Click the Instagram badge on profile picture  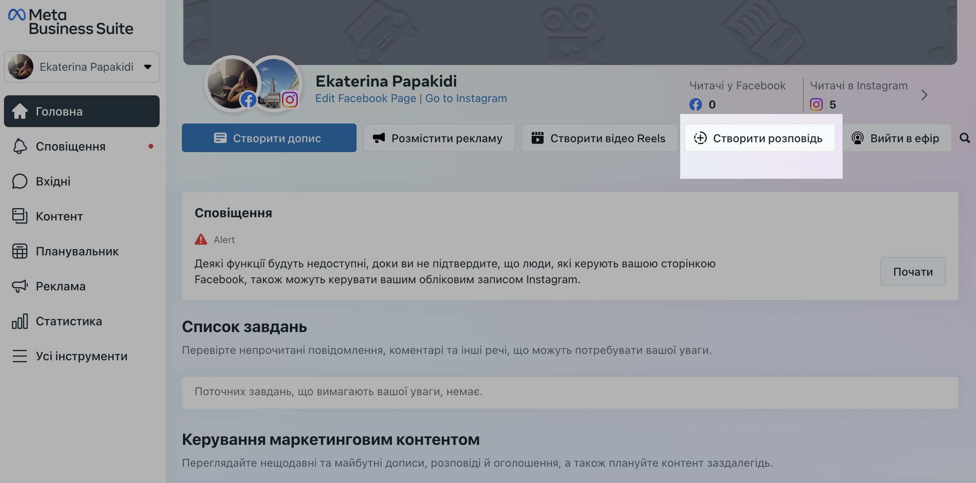(290, 99)
